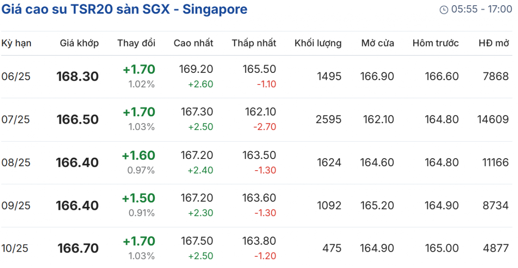Click the Khối lượng column header
Image resolution: width=518 pixels, height=268 pixels.
(x=318, y=43)
